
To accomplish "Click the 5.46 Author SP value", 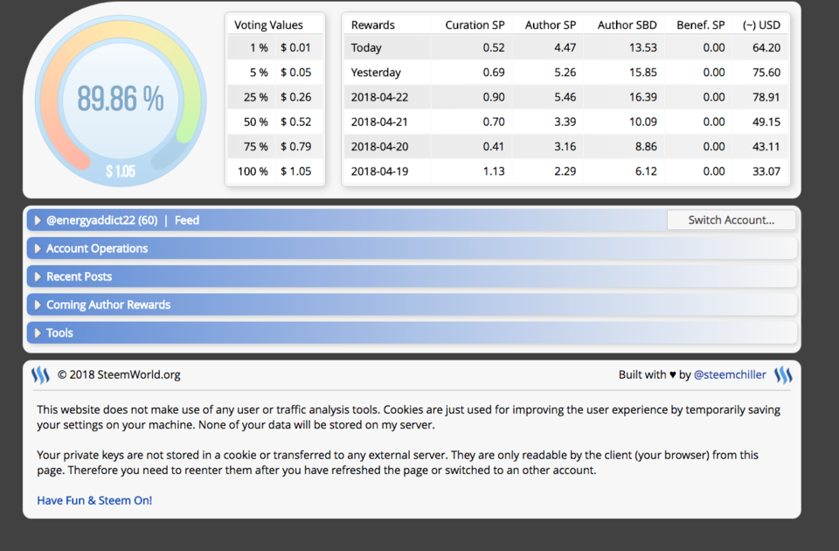I will 565,97.
